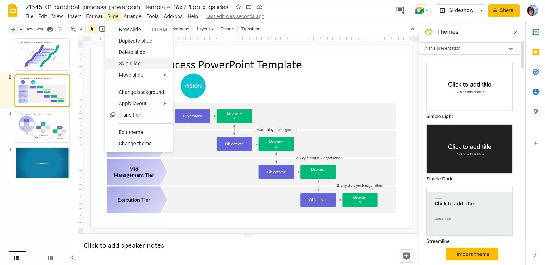Open Google Calendar in the side panel
Viewport: 545px width, 265px height.
click(536, 32)
